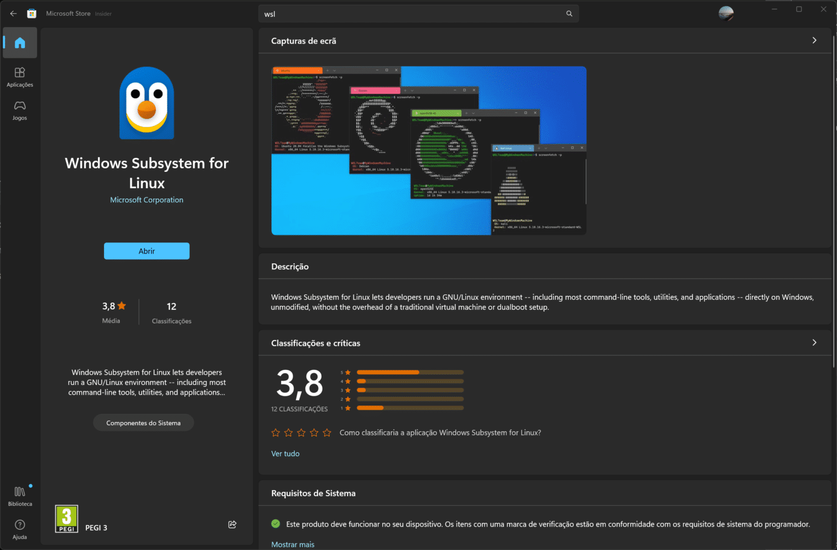Screen dimensions: 837x550
Task: Open the Microsoft Corporation publisher link
Action: tap(146, 200)
